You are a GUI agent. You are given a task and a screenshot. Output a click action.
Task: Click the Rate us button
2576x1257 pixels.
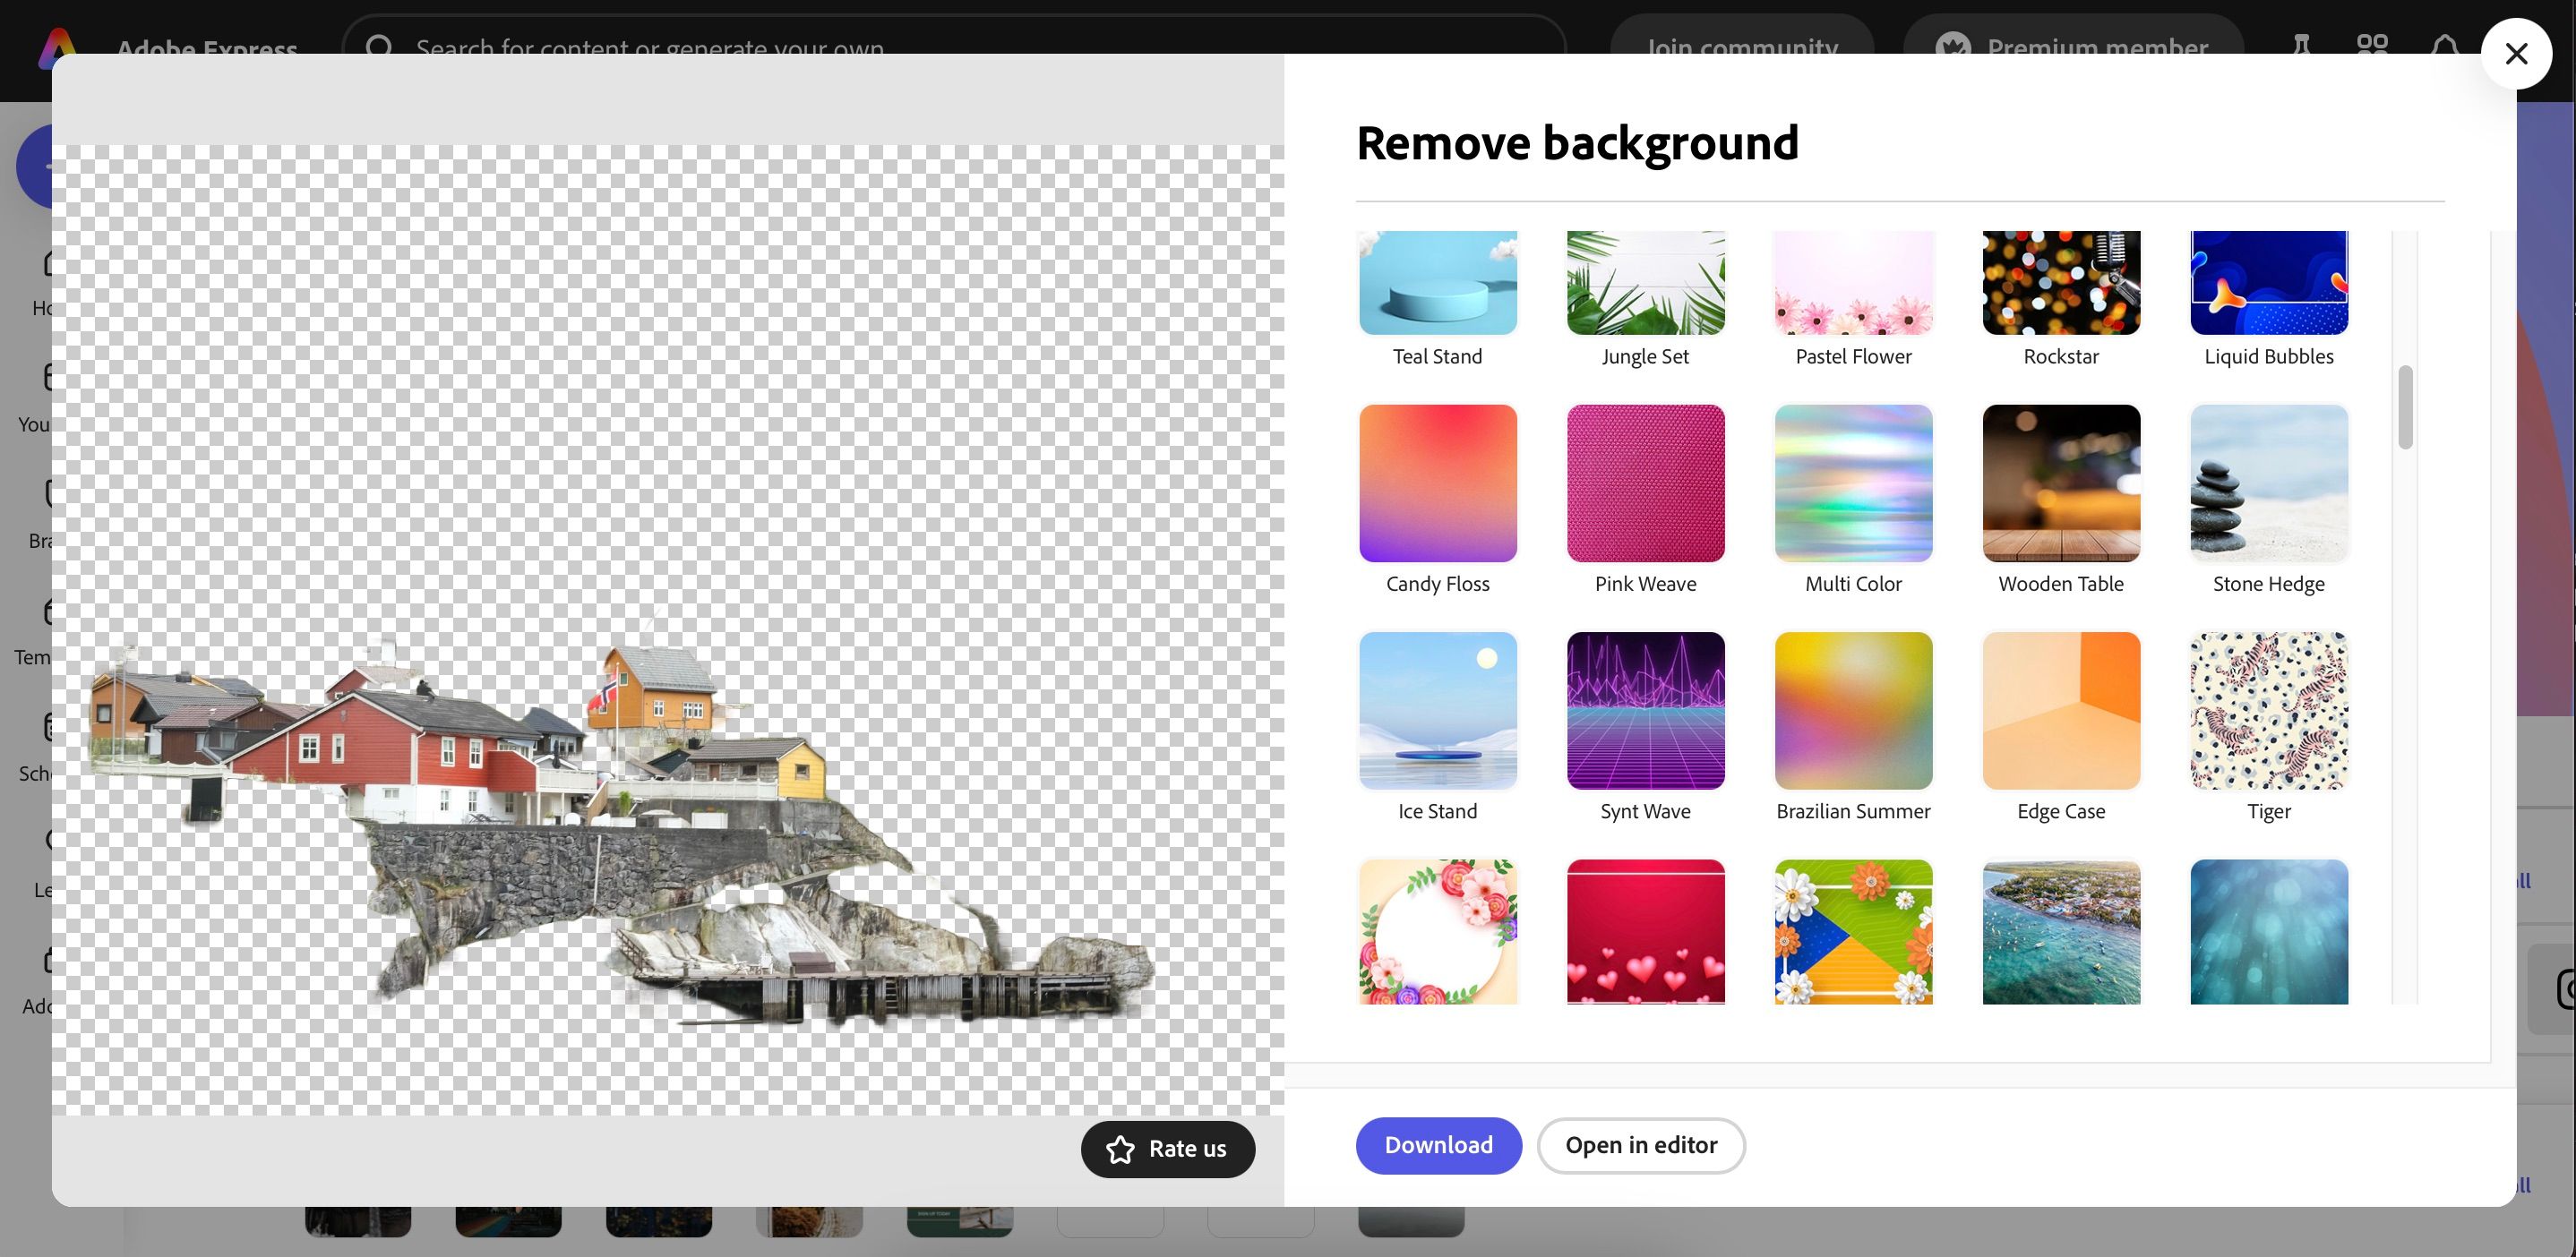click(1167, 1149)
